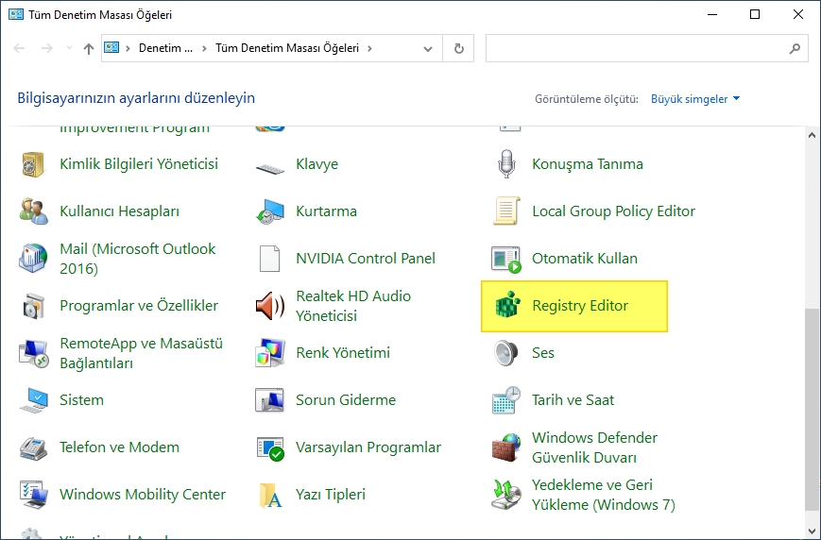Go back with the Back arrow

point(20,48)
